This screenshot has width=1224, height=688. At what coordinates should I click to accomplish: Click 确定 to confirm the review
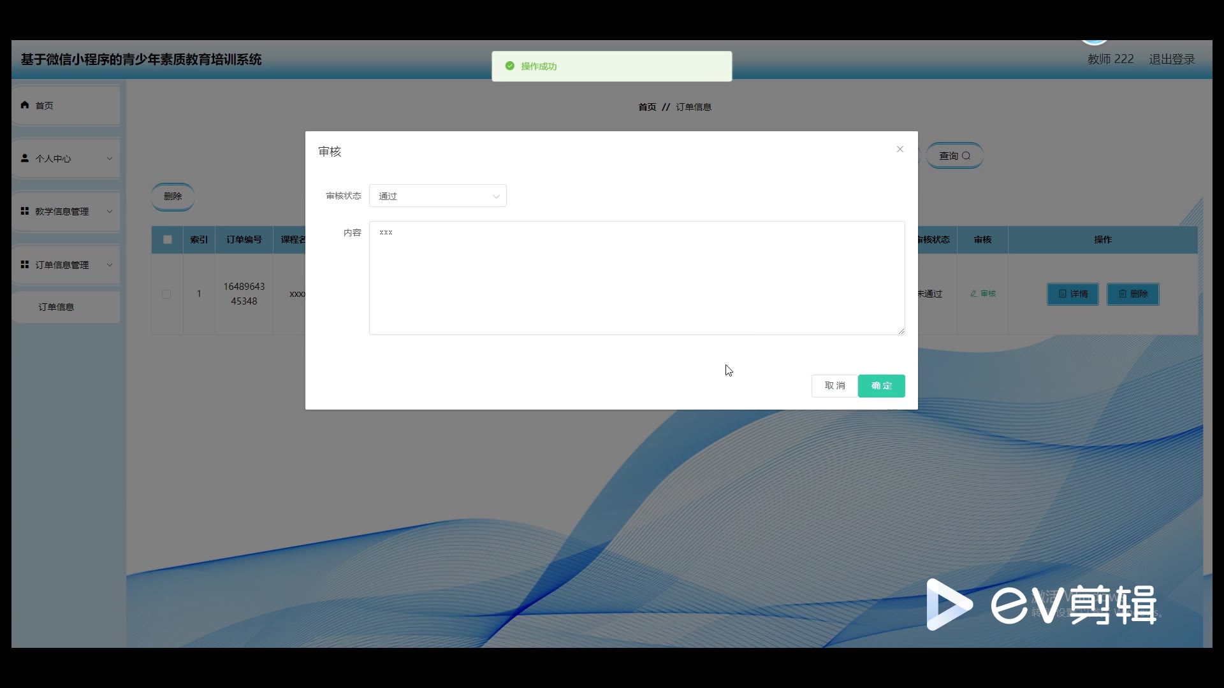pos(881,386)
